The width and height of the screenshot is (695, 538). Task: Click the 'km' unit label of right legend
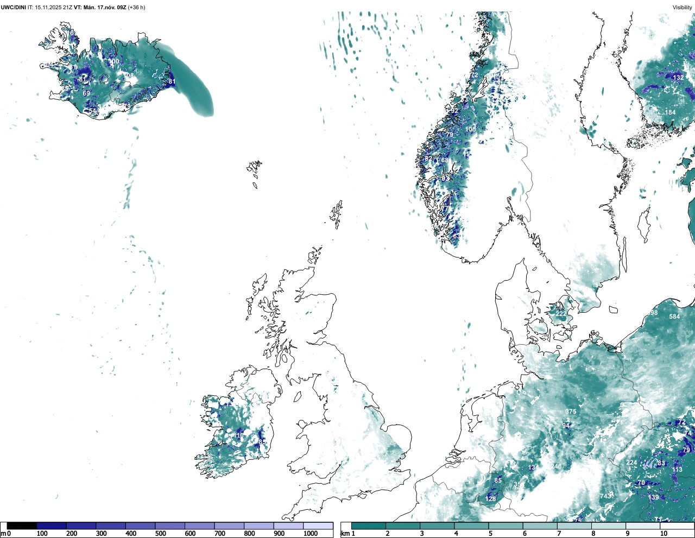[x=345, y=534]
